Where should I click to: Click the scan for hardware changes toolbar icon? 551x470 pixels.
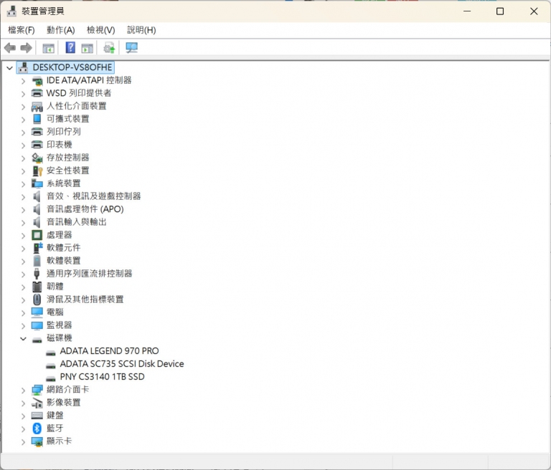tap(131, 48)
